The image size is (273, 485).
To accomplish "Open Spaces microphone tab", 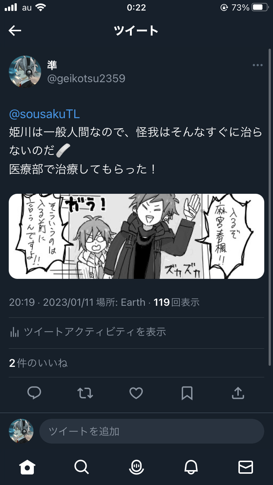I will [x=136, y=467].
